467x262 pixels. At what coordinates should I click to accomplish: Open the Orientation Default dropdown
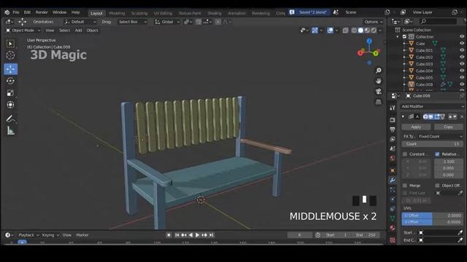80,22
